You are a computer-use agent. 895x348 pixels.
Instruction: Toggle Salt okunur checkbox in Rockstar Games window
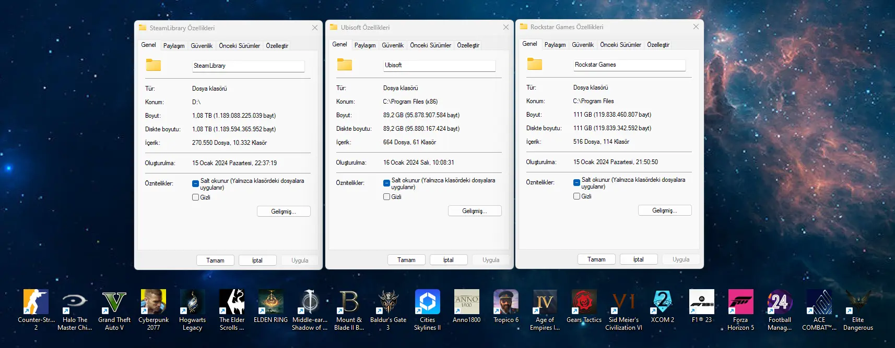(576, 182)
